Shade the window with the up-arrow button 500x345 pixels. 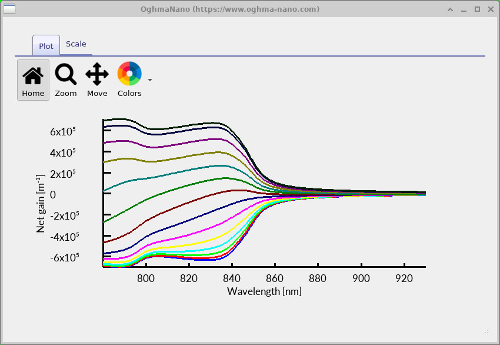click(450, 9)
